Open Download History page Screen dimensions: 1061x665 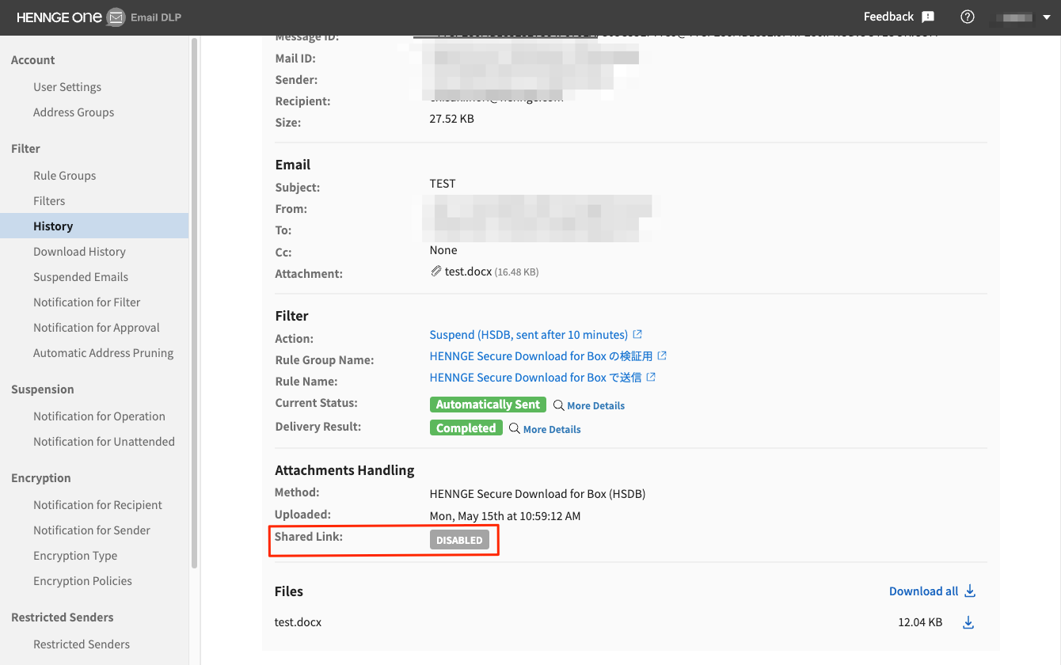tap(79, 252)
